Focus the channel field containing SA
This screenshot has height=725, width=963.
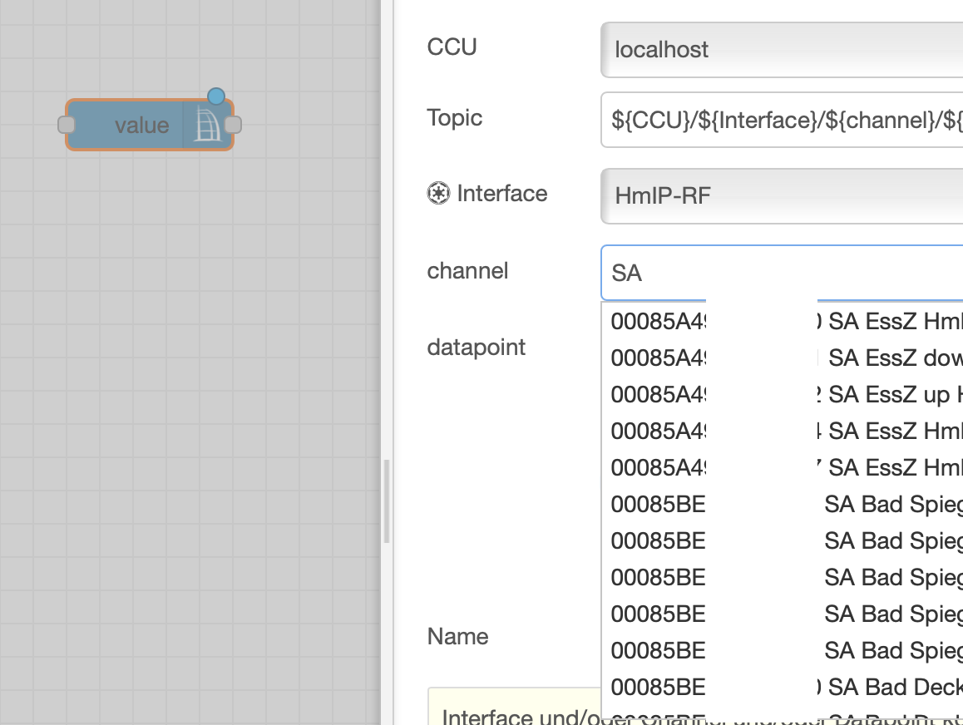coord(781,273)
